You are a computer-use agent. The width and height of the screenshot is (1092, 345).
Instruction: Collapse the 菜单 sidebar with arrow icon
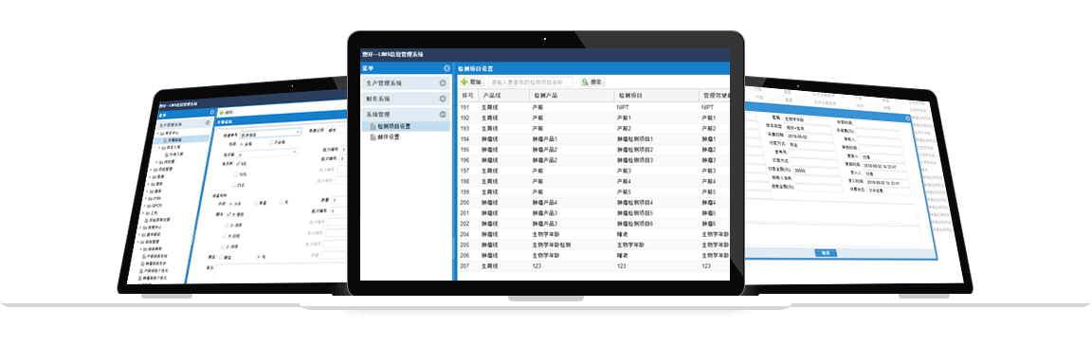(447, 68)
